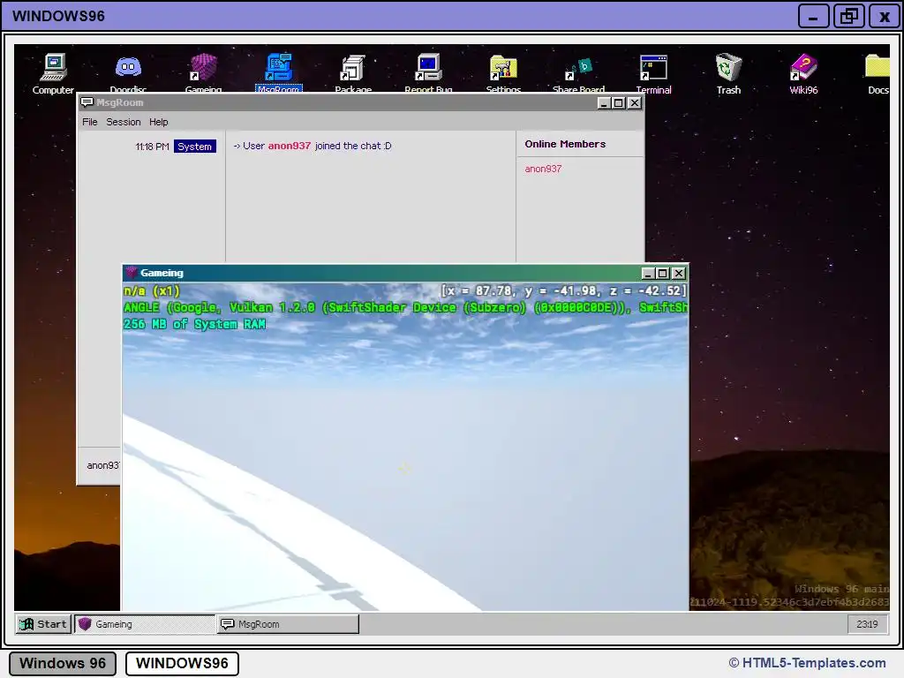
Task: Maximize the MsgRoom window
Action: 619,102
